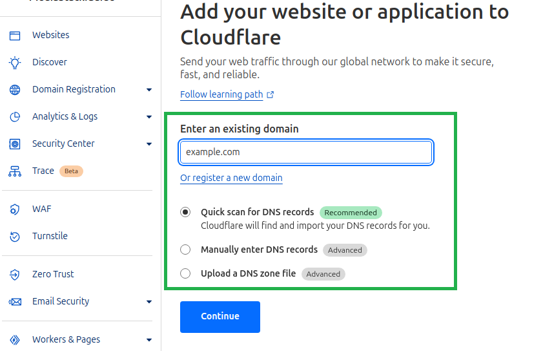Click the Analytics & Logs chart icon

coord(15,117)
